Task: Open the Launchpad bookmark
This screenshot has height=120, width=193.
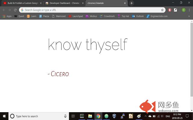Action: (x=76, y=16)
